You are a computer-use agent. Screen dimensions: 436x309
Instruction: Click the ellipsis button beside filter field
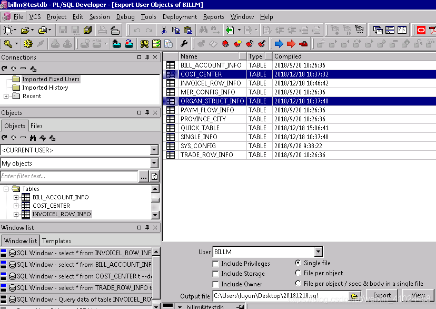pyautogui.click(x=143, y=177)
